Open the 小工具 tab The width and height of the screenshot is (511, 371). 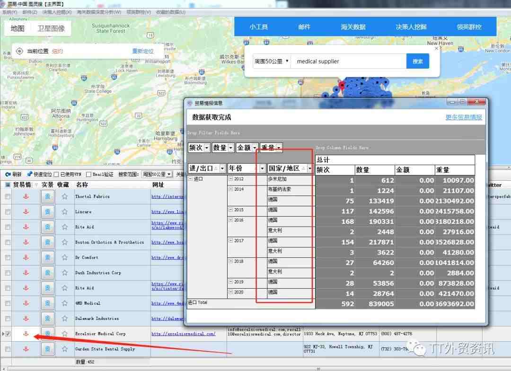[x=259, y=26]
